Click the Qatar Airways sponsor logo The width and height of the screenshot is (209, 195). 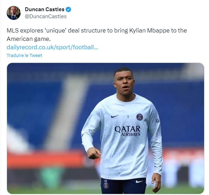pos(128,131)
